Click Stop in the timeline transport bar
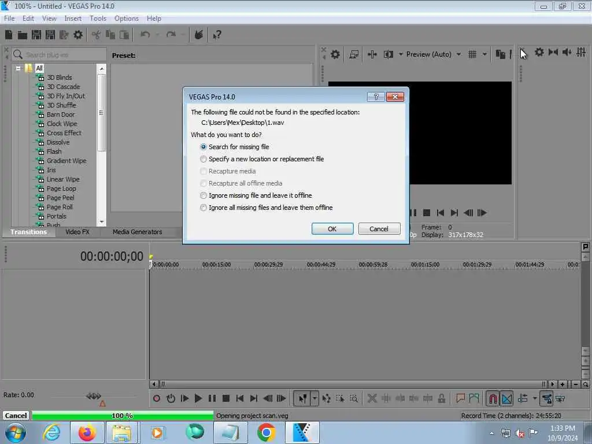Screen dimensions: 592x444 [x=226, y=398]
